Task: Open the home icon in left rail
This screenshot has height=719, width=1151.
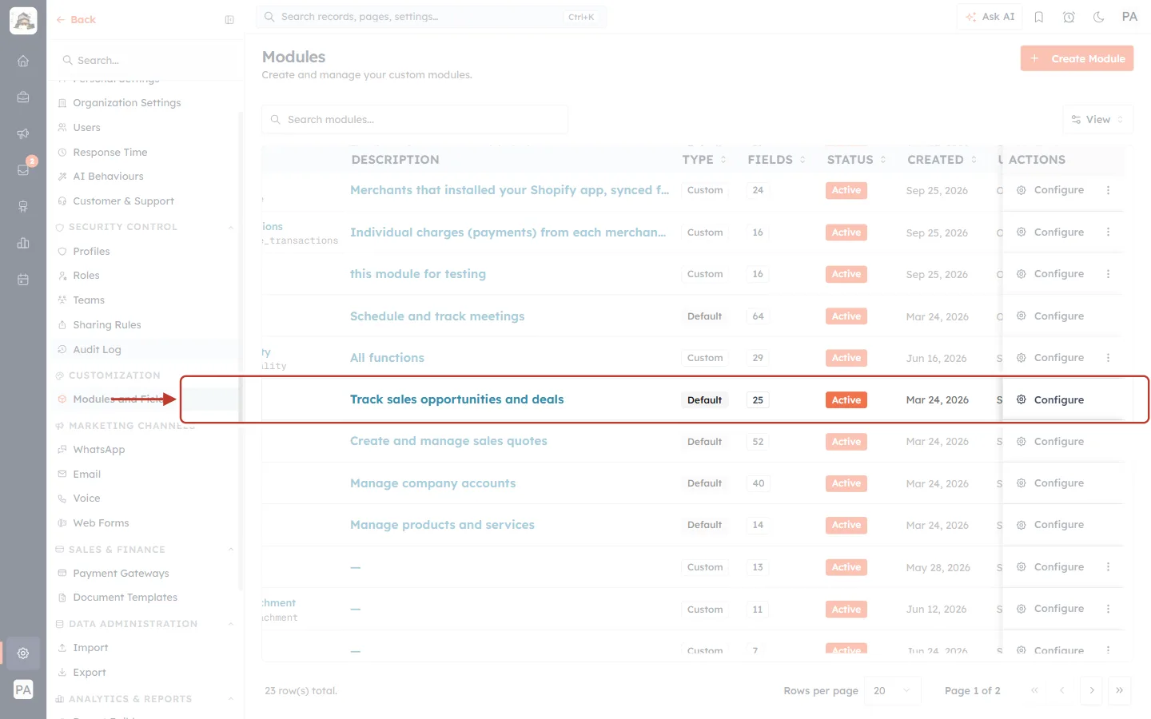Action: [23, 61]
